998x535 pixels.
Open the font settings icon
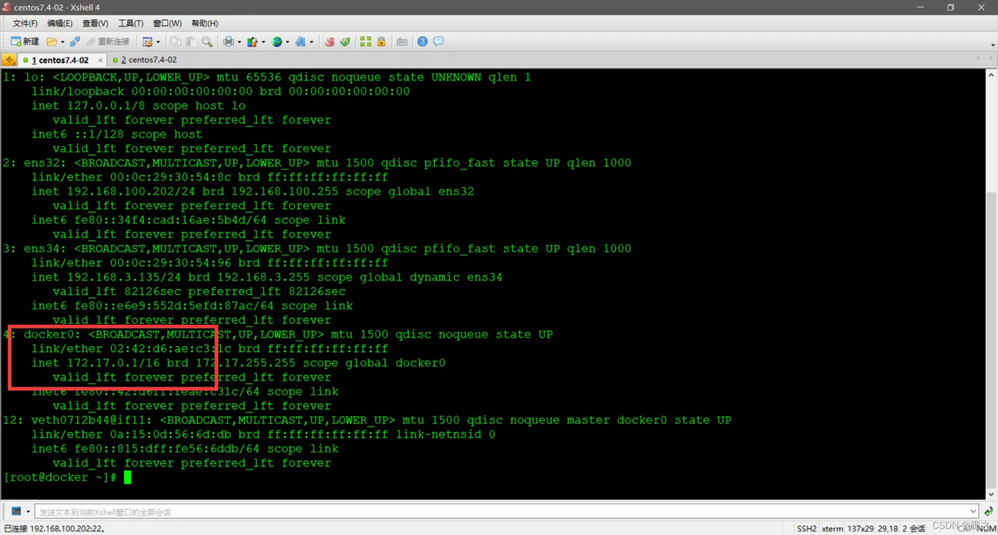pos(300,41)
